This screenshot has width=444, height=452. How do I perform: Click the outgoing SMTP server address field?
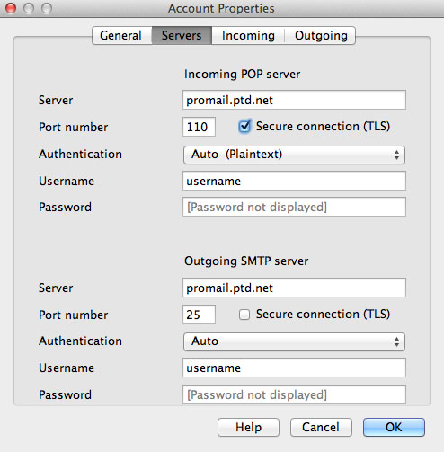294,288
